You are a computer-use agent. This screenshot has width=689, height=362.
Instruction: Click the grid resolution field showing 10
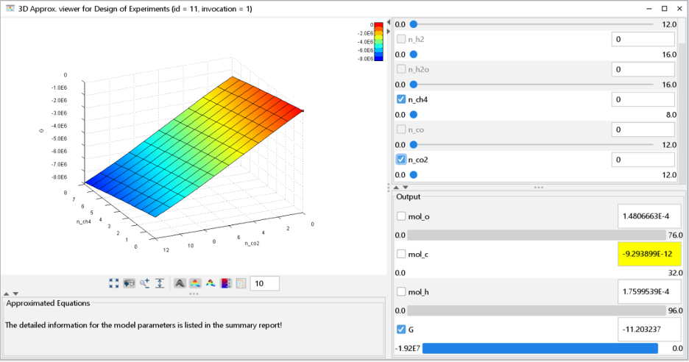[x=264, y=283]
